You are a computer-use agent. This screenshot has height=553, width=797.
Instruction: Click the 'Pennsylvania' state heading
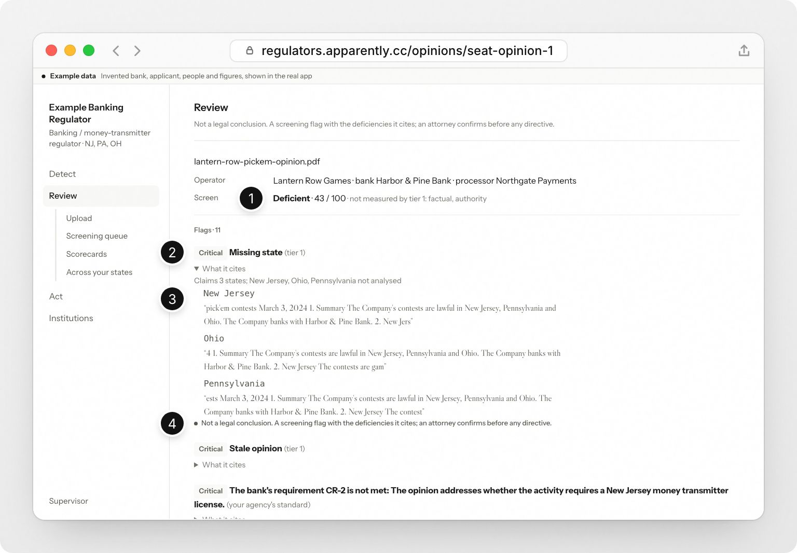[234, 384]
